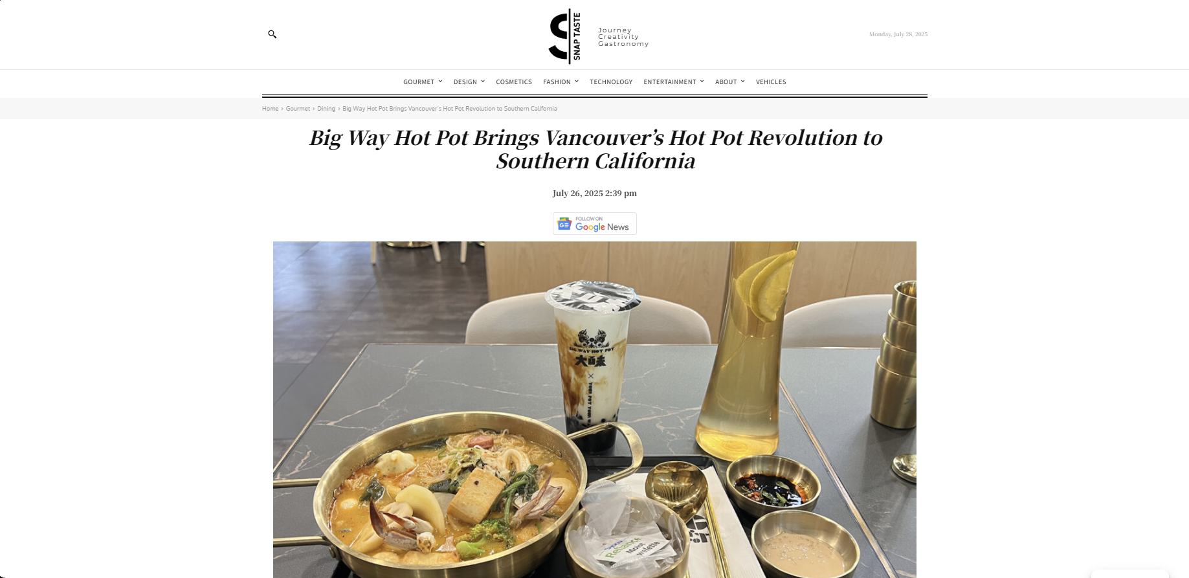Open the Technology menu item

click(611, 82)
